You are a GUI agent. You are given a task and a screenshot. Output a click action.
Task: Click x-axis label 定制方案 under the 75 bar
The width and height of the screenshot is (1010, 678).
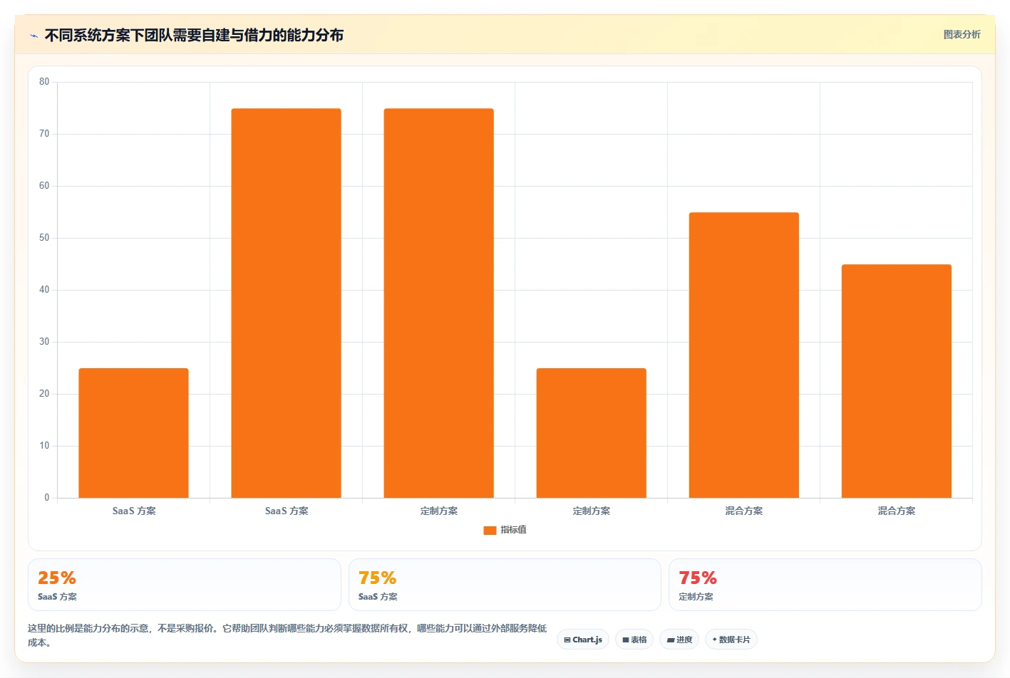(439, 511)
